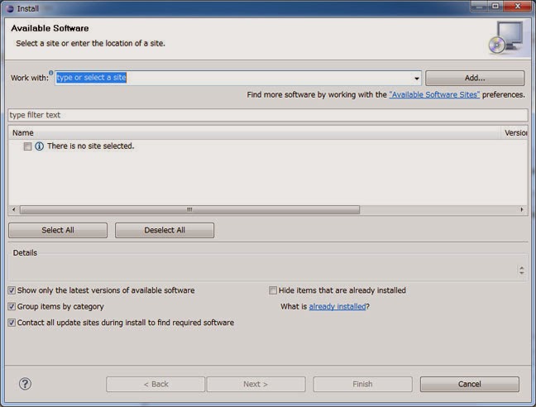Click the content assist indicator near Work with
Screen dimensions: 536x407
coord(51,73)
